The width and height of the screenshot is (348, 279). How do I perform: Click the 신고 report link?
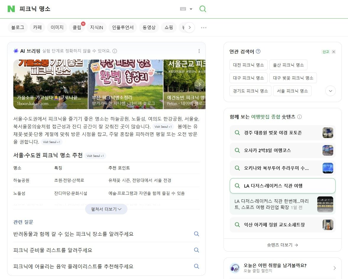tap(326, 51)
